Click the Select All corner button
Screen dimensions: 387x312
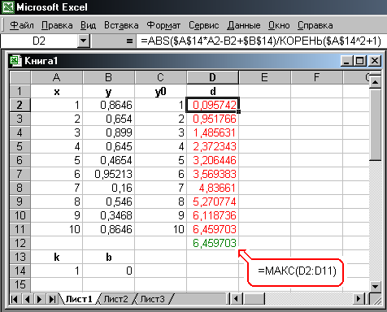click(20, 77)
